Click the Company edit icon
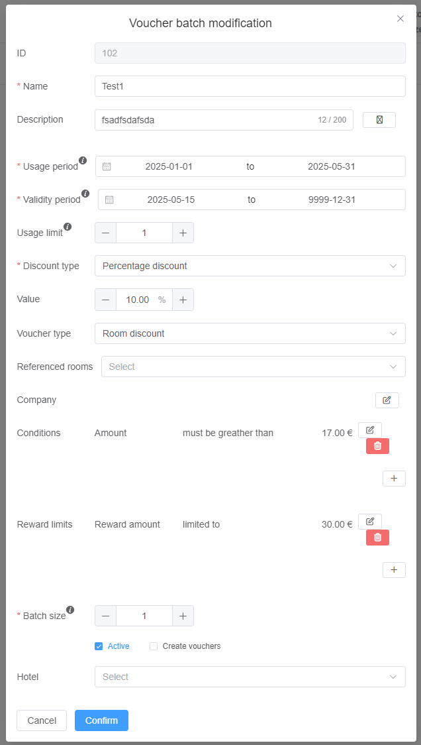 pos(387,400)
